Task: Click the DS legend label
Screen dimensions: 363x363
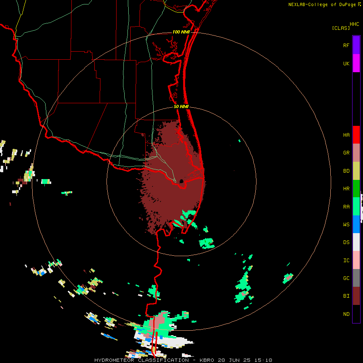Action: [x=346, y=242]
